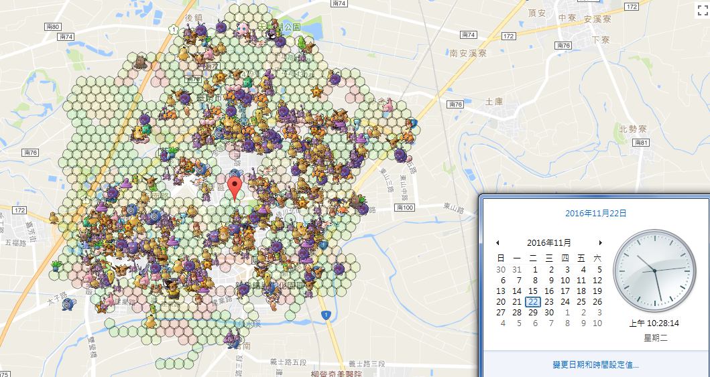
Task: Select the Koffing just west of 東山路 label
Action: pyautogui.click(x=363, y=210)
